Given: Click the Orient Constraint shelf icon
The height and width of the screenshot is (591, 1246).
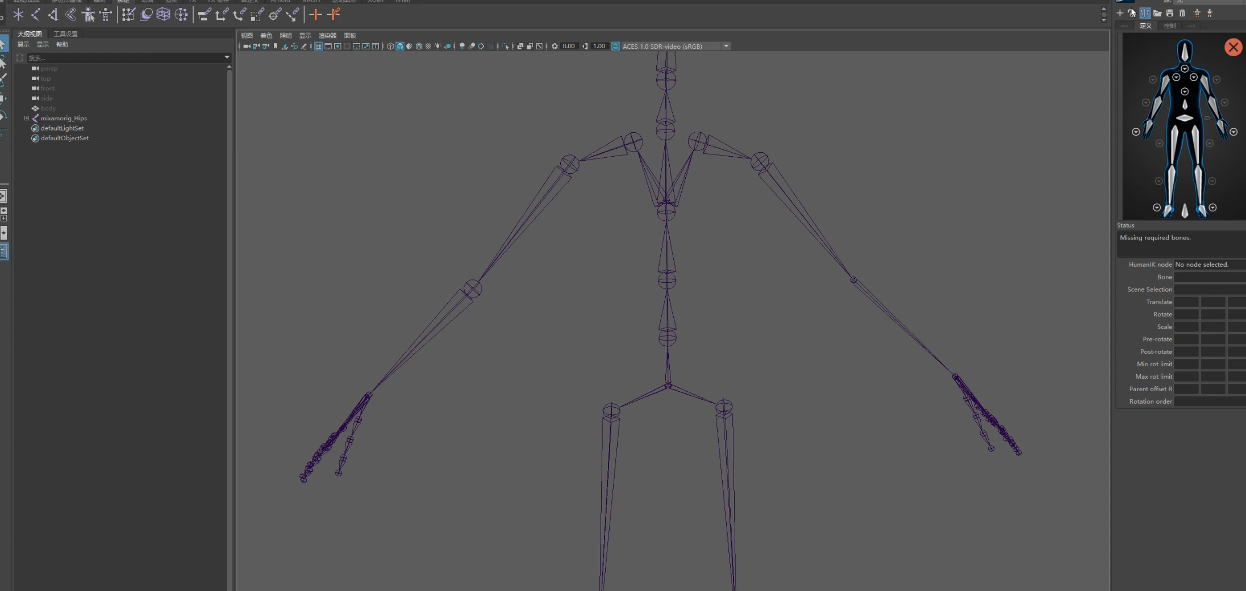Looking at the screenshot, I should coord(240,15).
